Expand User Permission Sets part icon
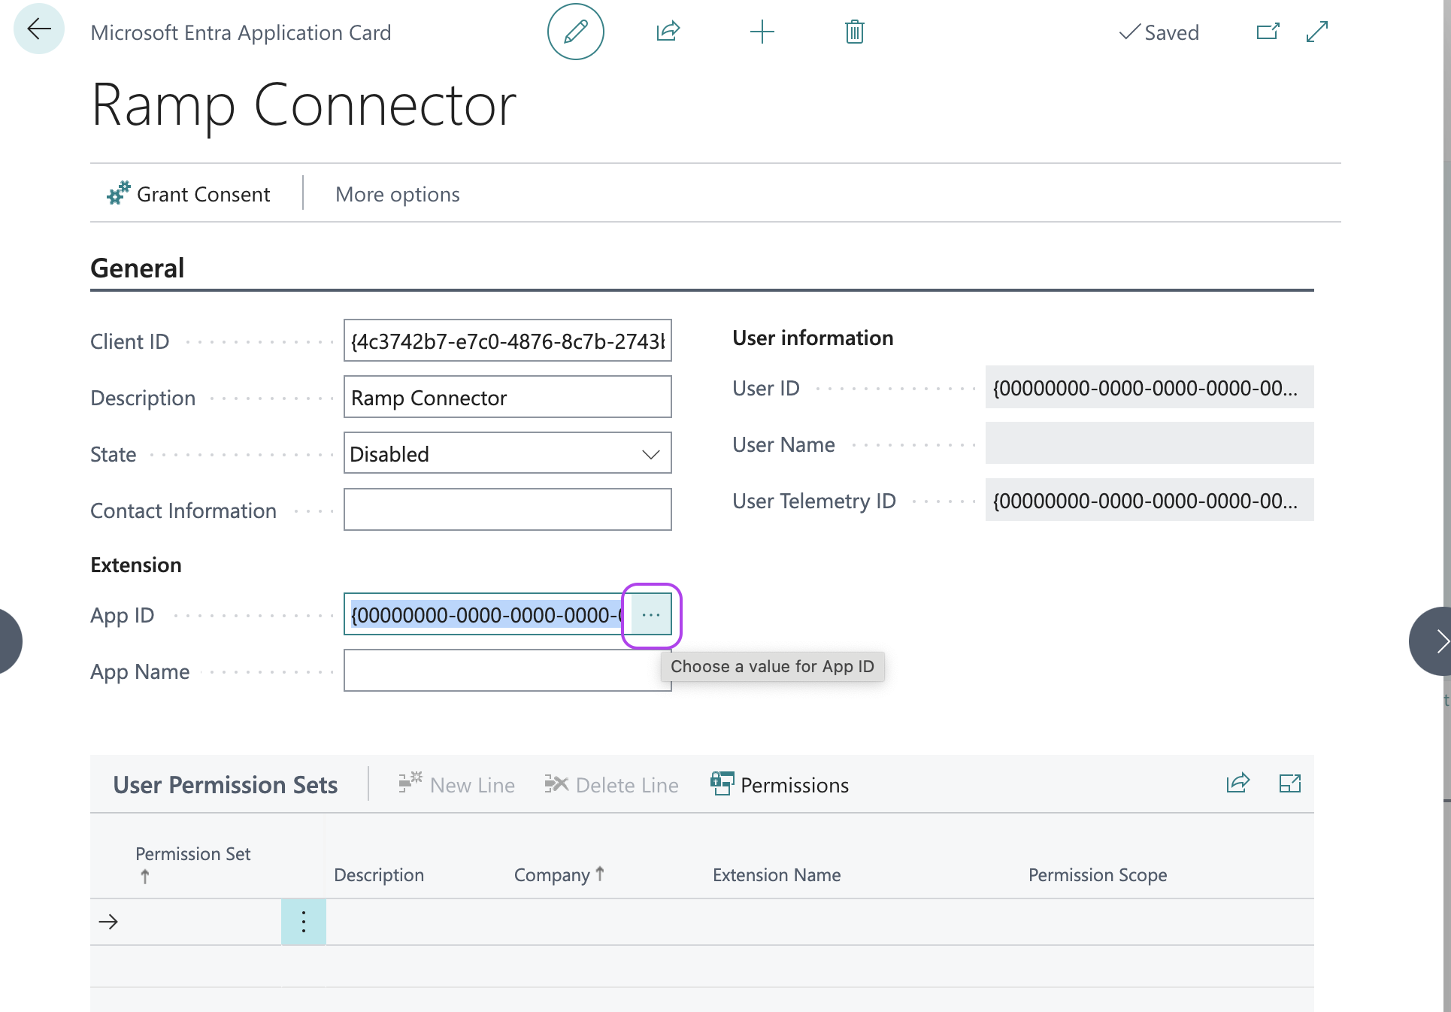The width and height of the screenshot is (1451, 1012). pos(1289,783)
